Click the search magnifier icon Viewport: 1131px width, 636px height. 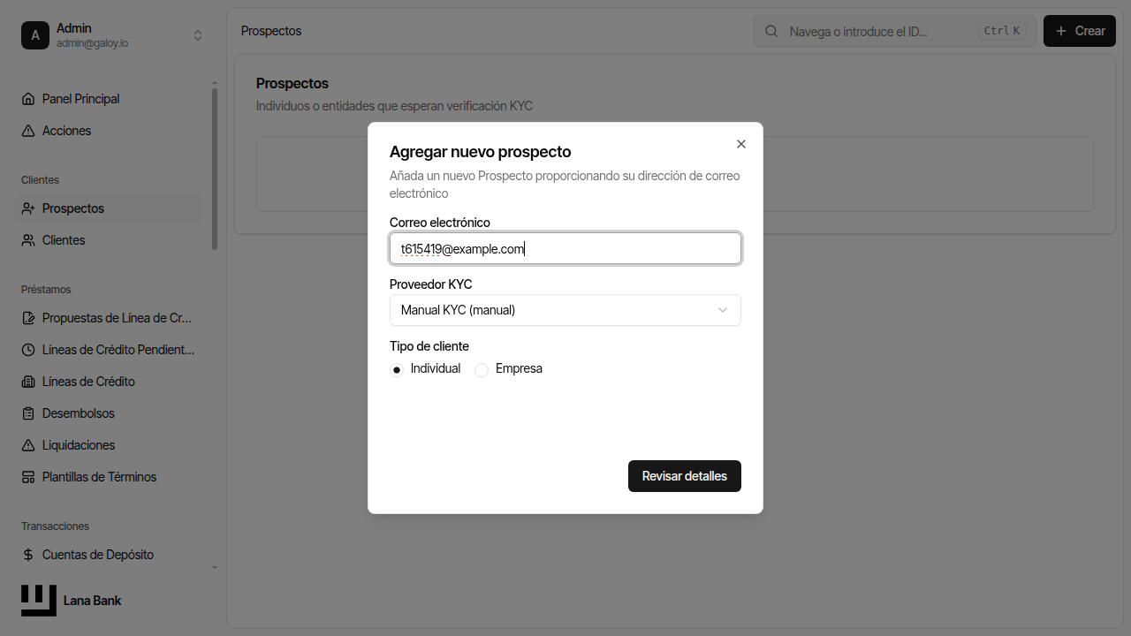pos(771,31)
